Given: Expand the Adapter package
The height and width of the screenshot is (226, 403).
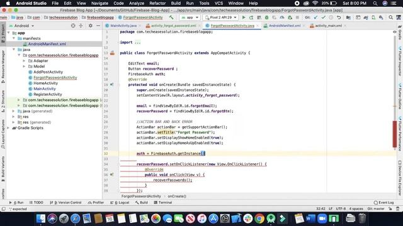Looking at the screenshot, I should tap(24, 61).
